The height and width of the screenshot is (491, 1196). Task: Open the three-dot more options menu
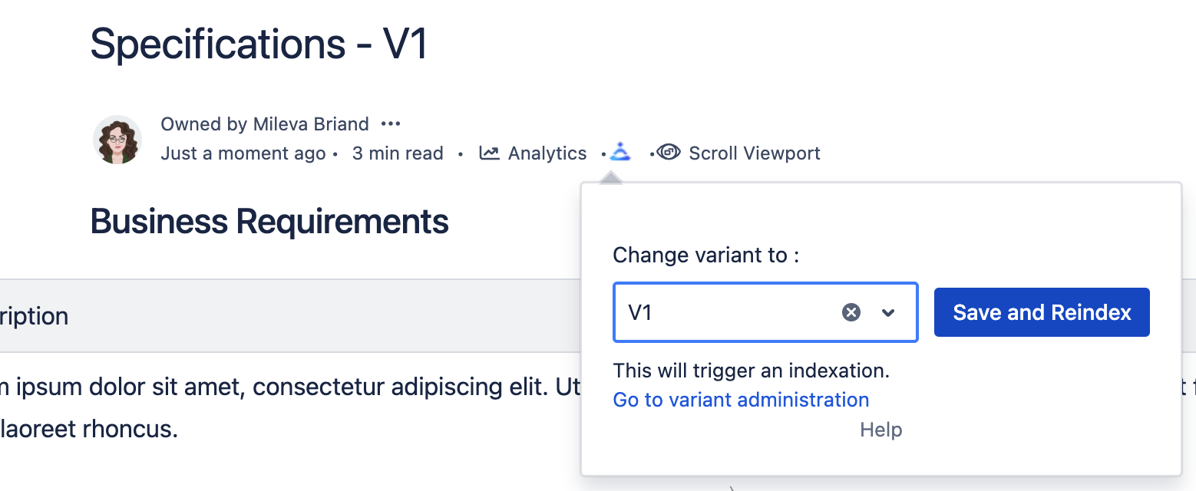click(391, 124)
